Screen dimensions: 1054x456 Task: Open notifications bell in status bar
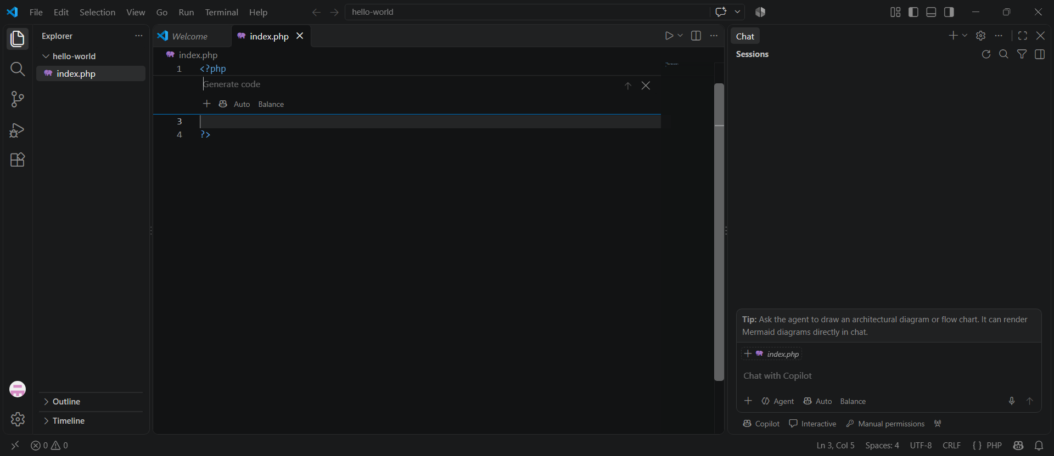1039,446
